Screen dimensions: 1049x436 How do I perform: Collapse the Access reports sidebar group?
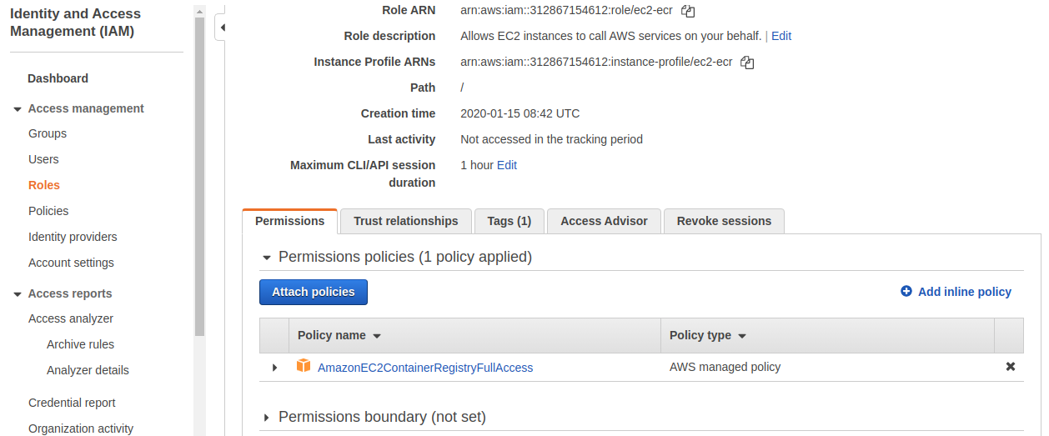pyautogui.click(x=18, y=294)
